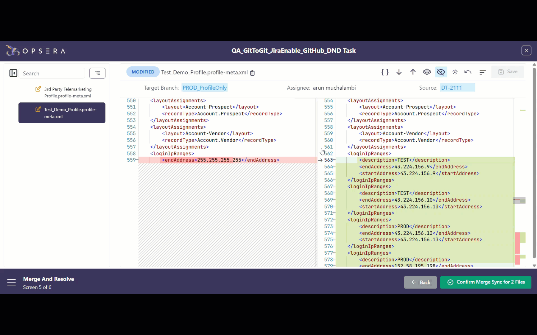
Task: Copy file name using clipboard icon
Action: pos(252,73)
